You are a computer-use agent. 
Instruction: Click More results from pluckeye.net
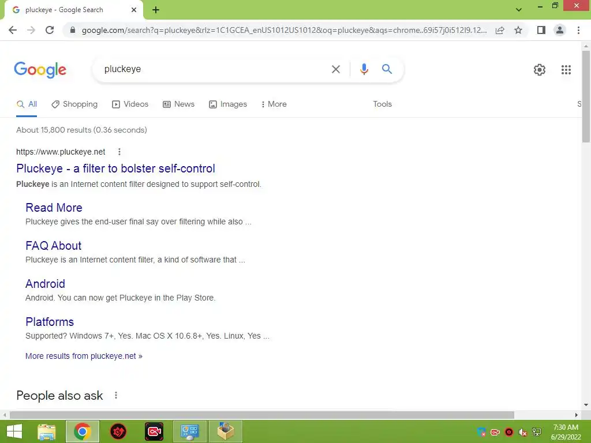click(x=84, y=356)
